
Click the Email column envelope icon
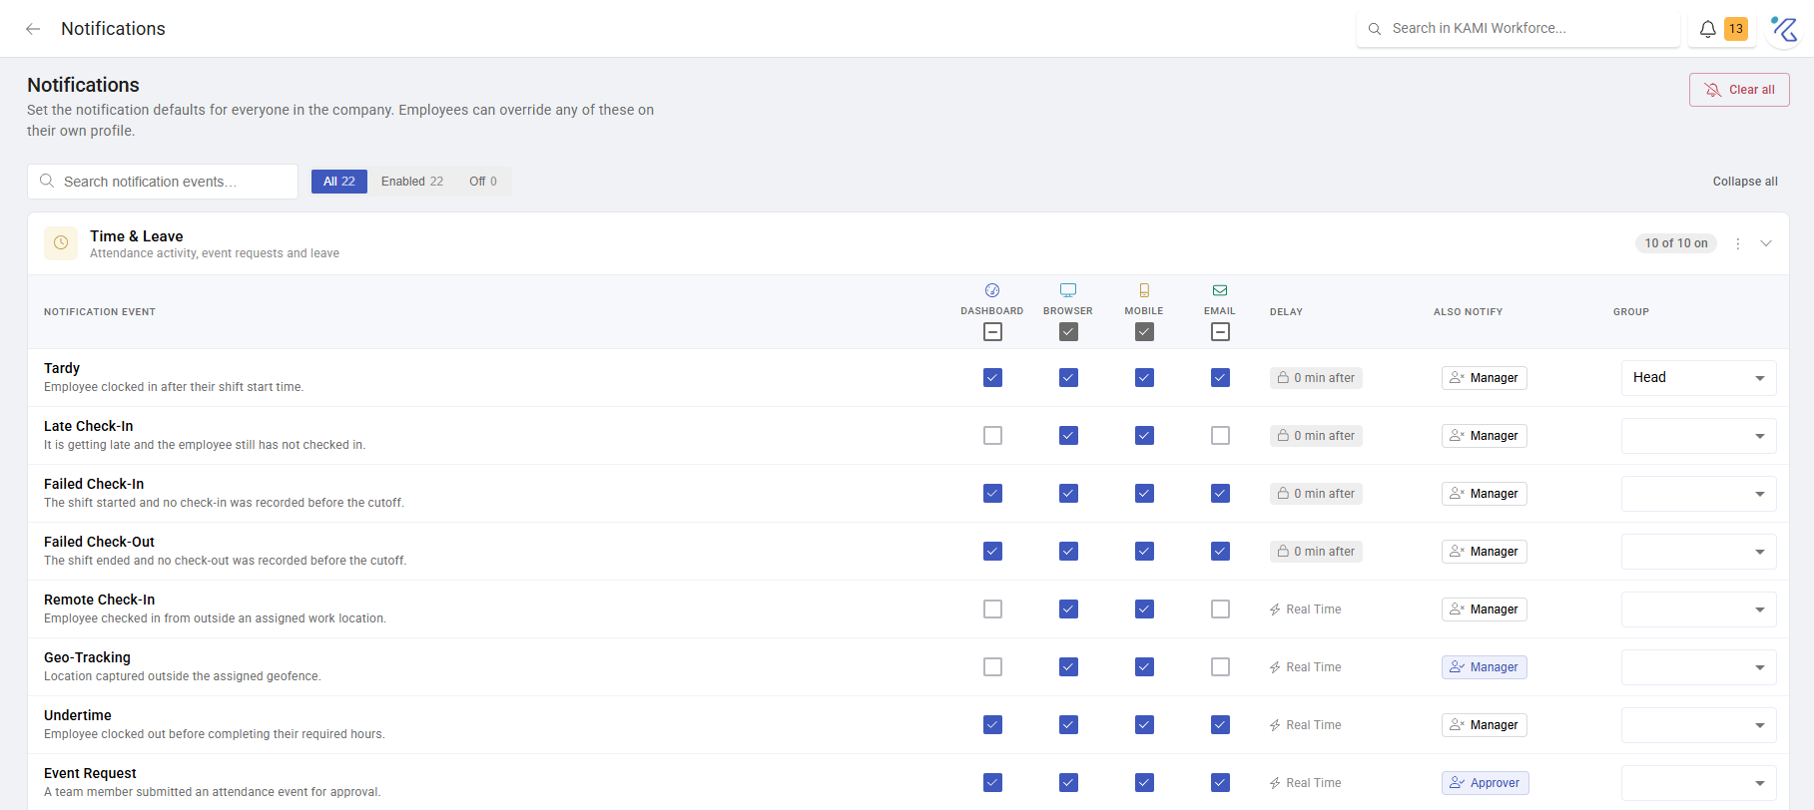pyautogui.click(x=1220, y=290)
